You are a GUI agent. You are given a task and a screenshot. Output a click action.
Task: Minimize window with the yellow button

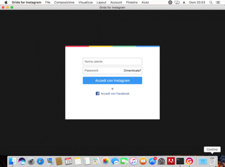point(7,7)
